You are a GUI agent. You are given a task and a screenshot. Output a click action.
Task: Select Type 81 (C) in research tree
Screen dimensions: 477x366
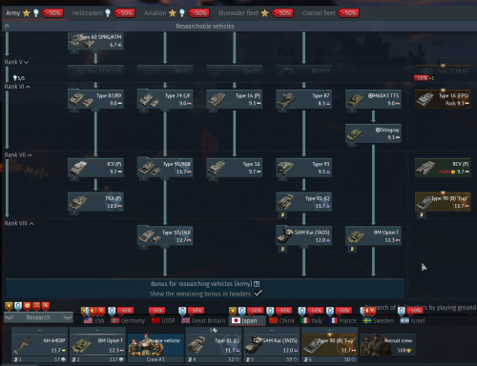point(303,201)
